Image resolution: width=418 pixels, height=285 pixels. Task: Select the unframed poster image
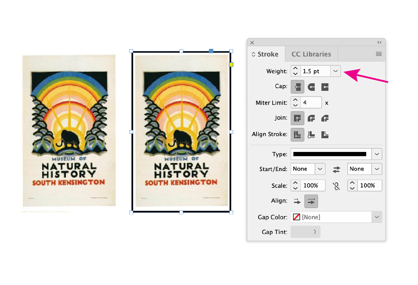pos(69,131)
